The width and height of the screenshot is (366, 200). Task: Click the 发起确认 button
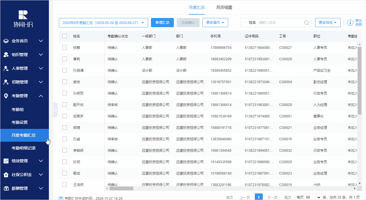click(x=188, y=23)
